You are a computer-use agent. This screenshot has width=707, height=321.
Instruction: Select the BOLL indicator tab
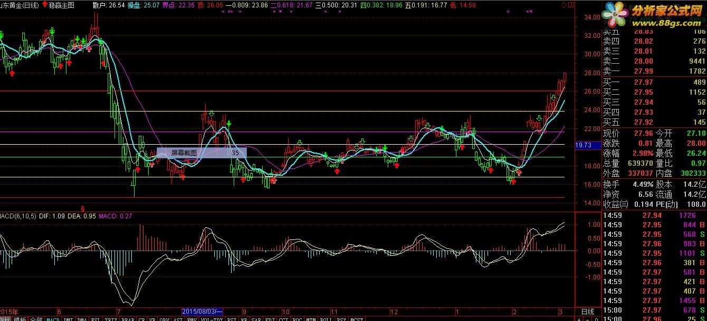(x=326, y=319)
